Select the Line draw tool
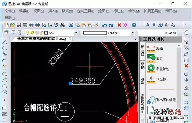 tap(4, 42)
